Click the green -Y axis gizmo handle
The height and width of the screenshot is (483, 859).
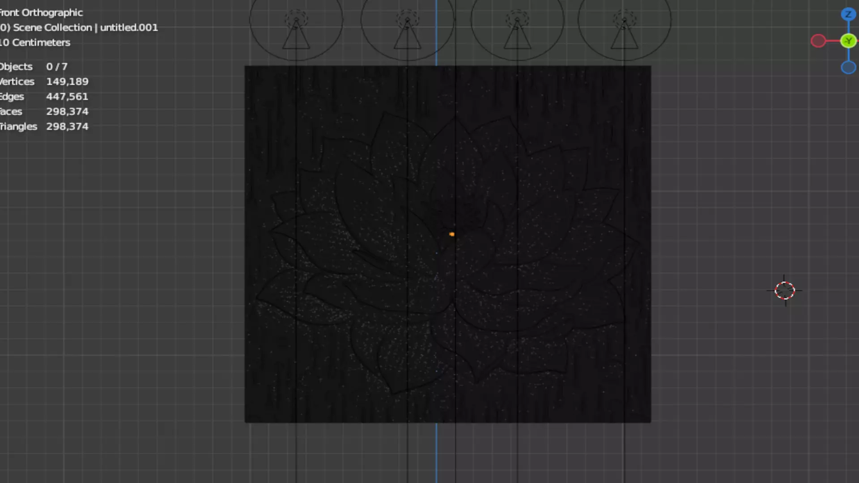[x=848, y=41]
